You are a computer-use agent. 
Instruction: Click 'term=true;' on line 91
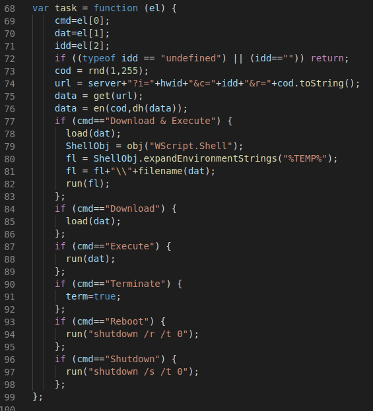[93, 296]
